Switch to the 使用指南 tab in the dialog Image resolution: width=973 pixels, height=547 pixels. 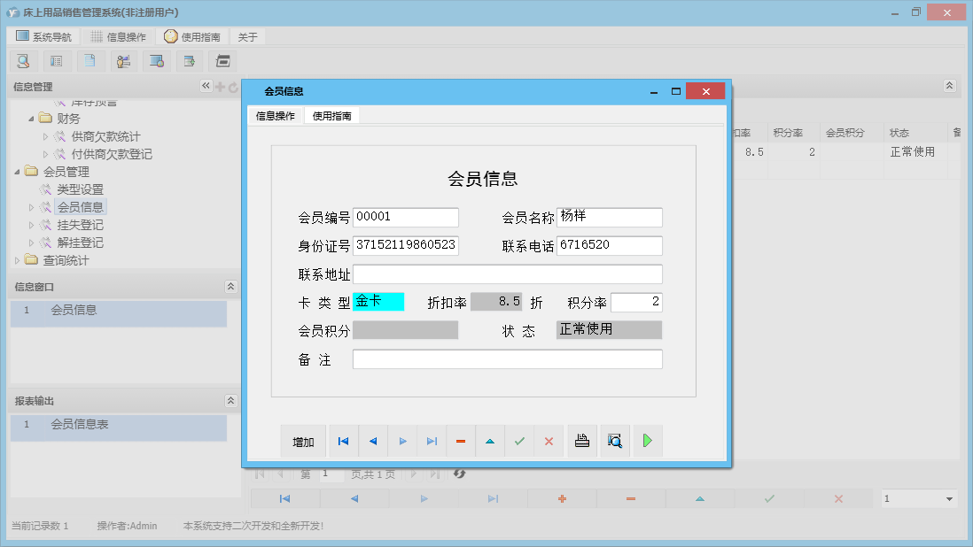330,114
